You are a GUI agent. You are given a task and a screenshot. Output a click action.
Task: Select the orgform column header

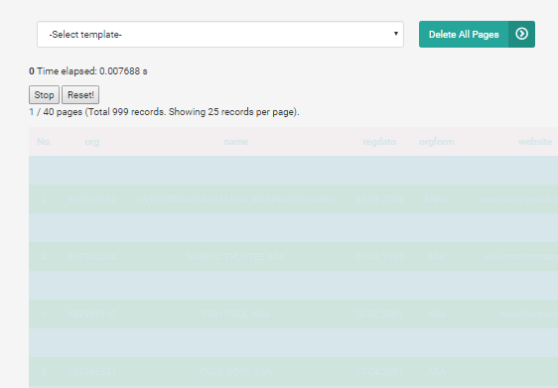tap(436, 142)
